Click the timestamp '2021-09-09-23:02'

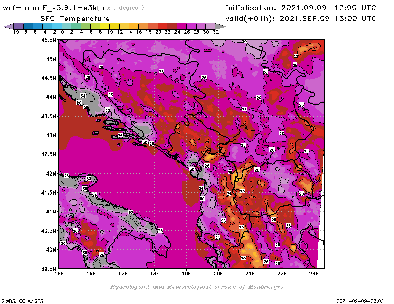[360, 301]
